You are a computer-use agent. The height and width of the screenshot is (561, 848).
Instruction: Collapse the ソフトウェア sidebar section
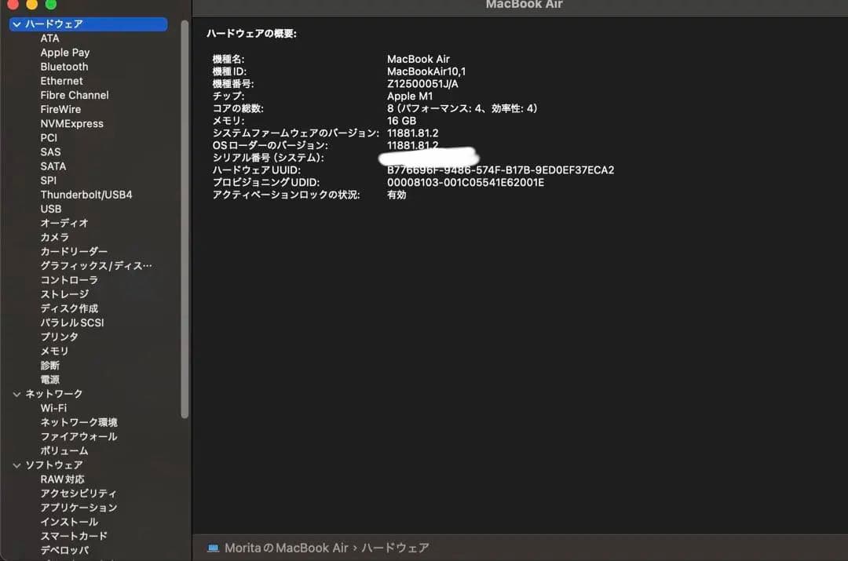coord(16,464)
